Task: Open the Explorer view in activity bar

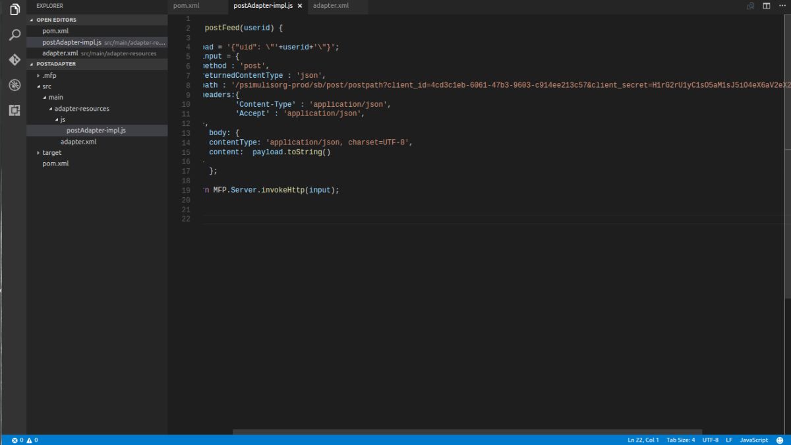Action: point(14,10)
